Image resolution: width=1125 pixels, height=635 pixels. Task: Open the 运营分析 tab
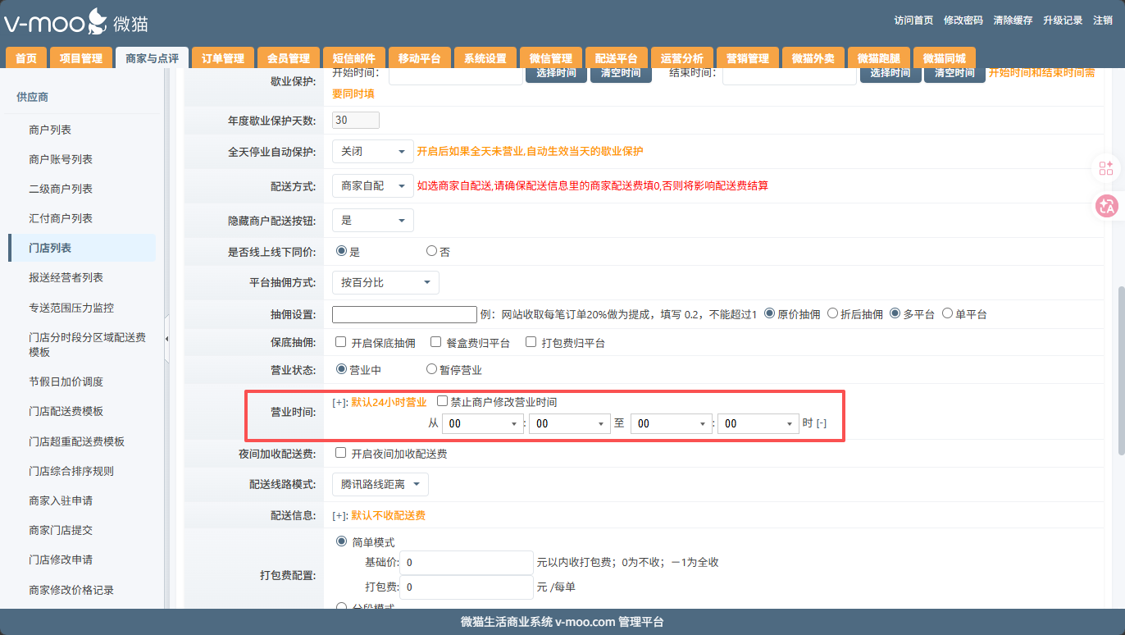(x=682, y=58)
